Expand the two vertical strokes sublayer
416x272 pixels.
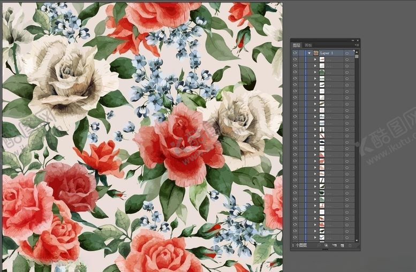coord(315,129)
